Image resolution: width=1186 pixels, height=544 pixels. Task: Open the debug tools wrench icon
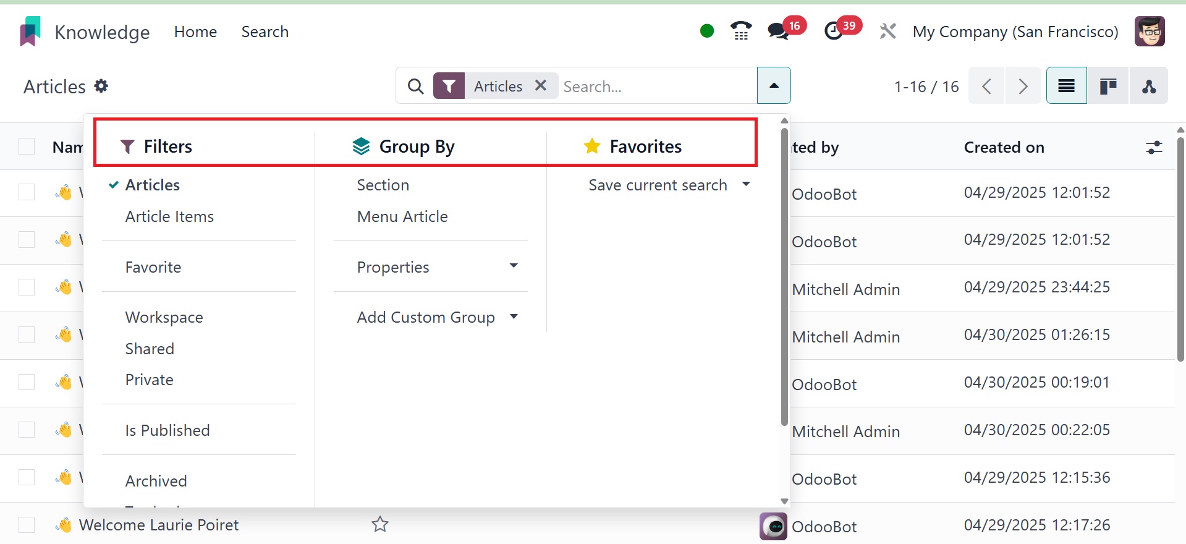[x=888, y=31]
